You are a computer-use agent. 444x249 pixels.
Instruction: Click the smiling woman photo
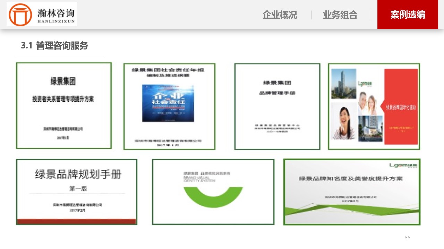pyautogui.click(x=344, y=121)
